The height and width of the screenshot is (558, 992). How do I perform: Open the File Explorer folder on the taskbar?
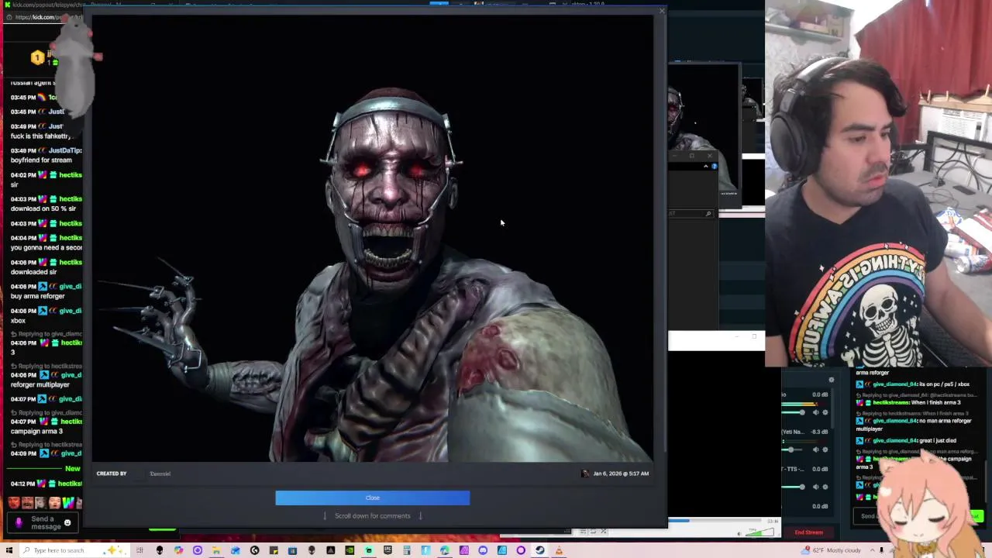(x=216, y=550)
